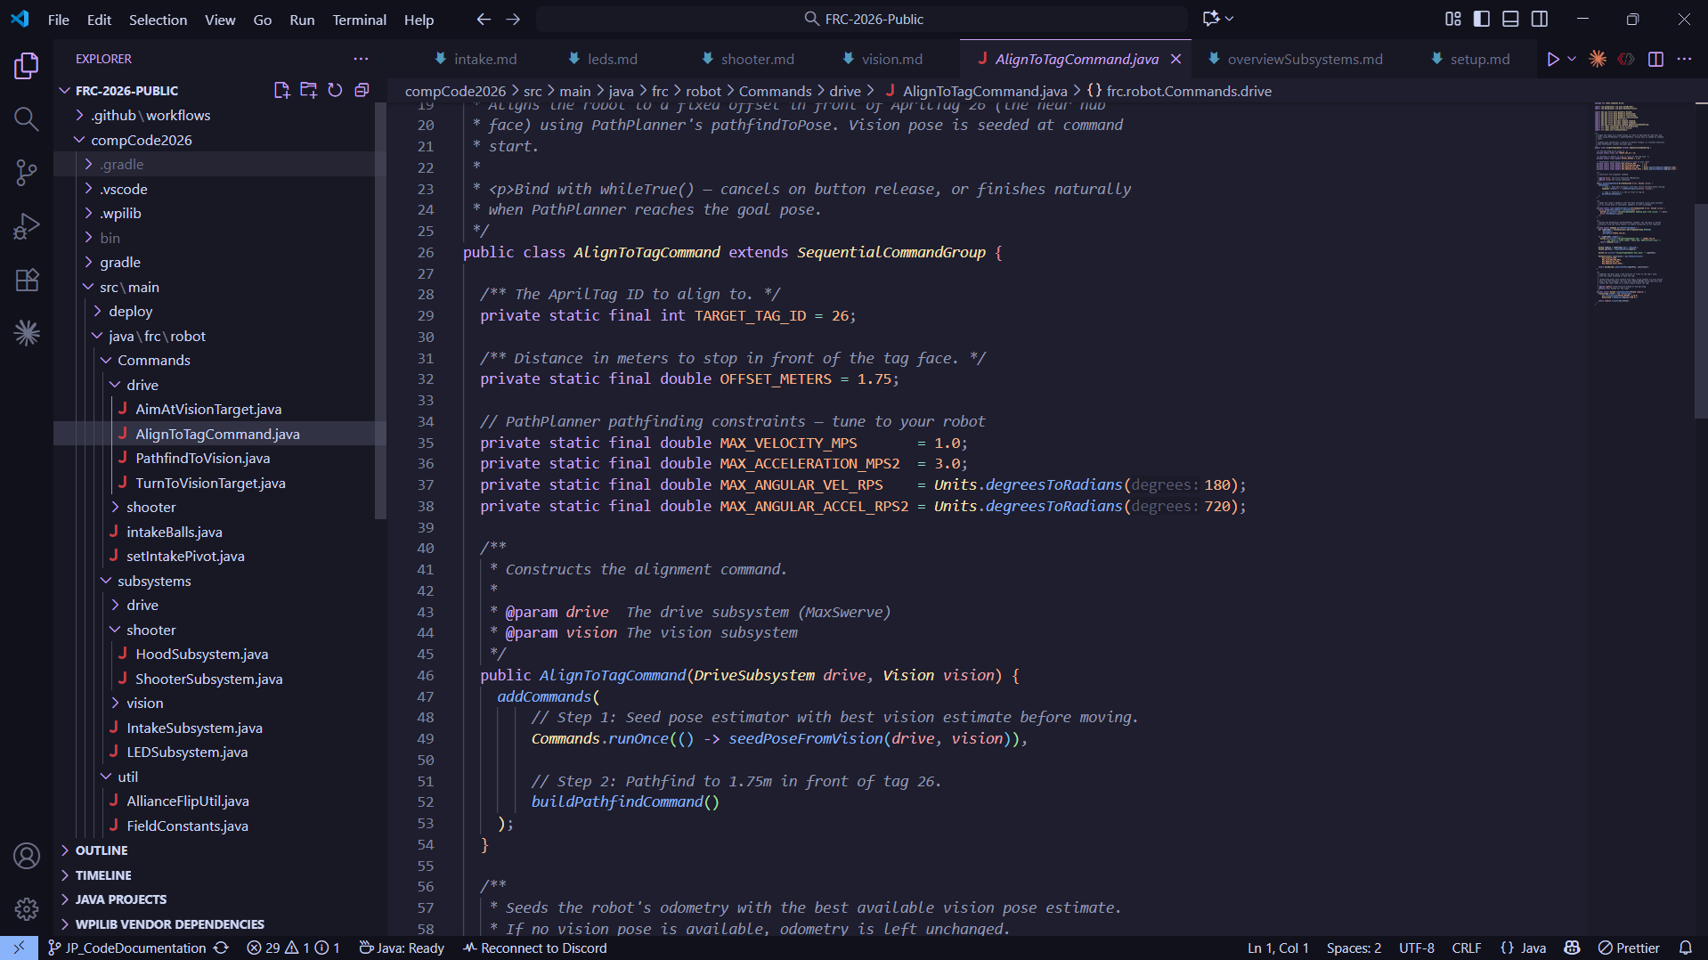Viewport: 1708px width, 960px height.
Task: Open the Claude starburst icon in activity bar
Action: (27, 333)
